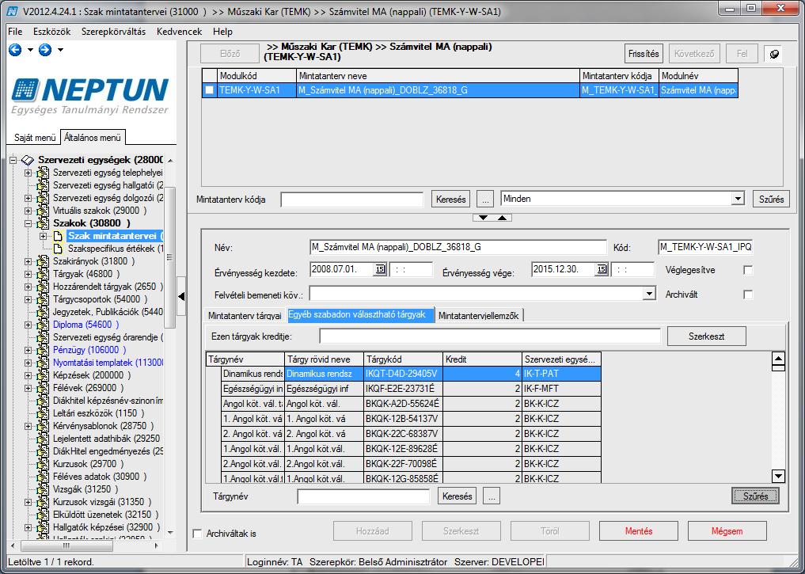
Task: Select Hallgatók képzései (32900) tree item
Action: (106, 527)
